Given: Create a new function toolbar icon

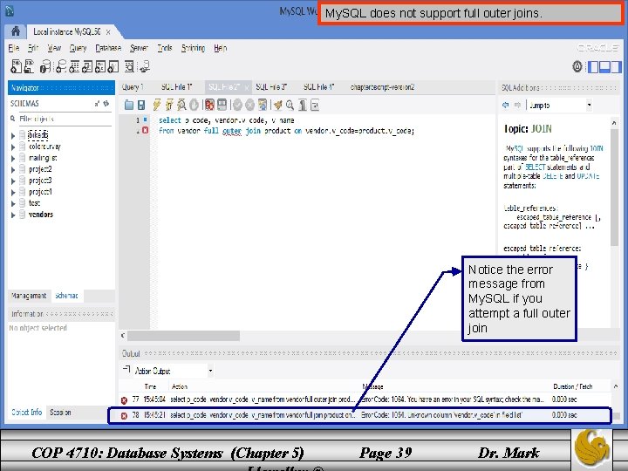Looking at the screenshot, I should tap(113, 66).
